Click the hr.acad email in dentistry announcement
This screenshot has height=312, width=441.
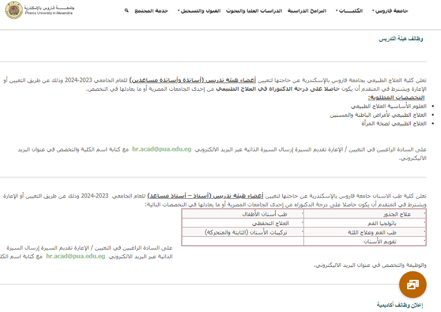(x=76, y=256)
